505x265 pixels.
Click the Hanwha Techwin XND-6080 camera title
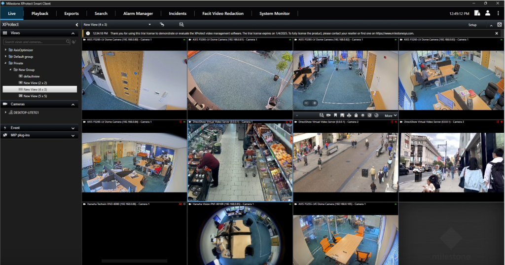click(118, 204)
